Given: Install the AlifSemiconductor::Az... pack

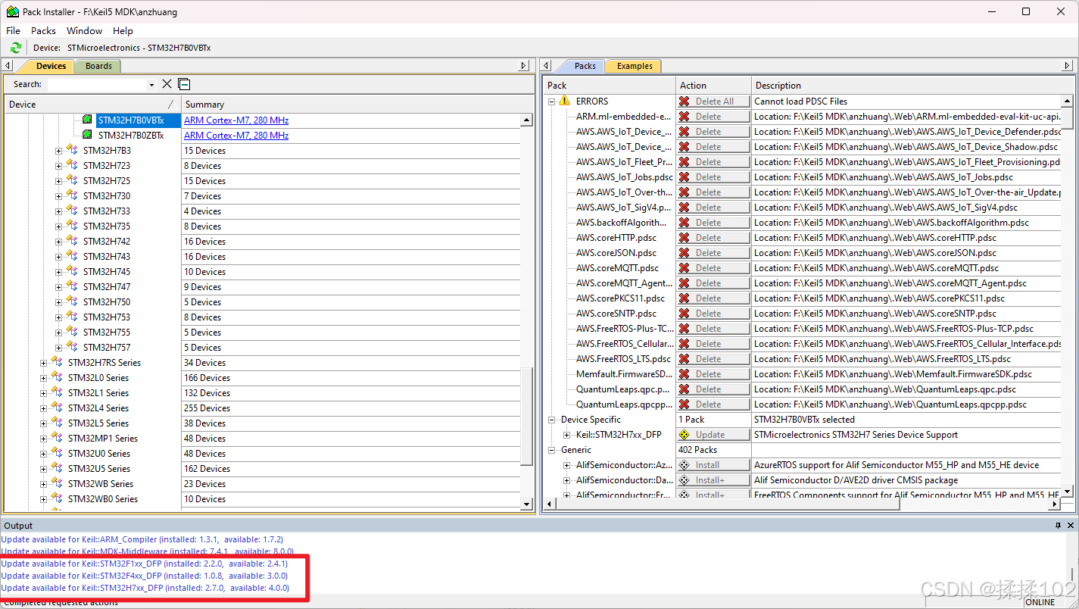Looking at the screenshot, I should click(x=713, y=464).
